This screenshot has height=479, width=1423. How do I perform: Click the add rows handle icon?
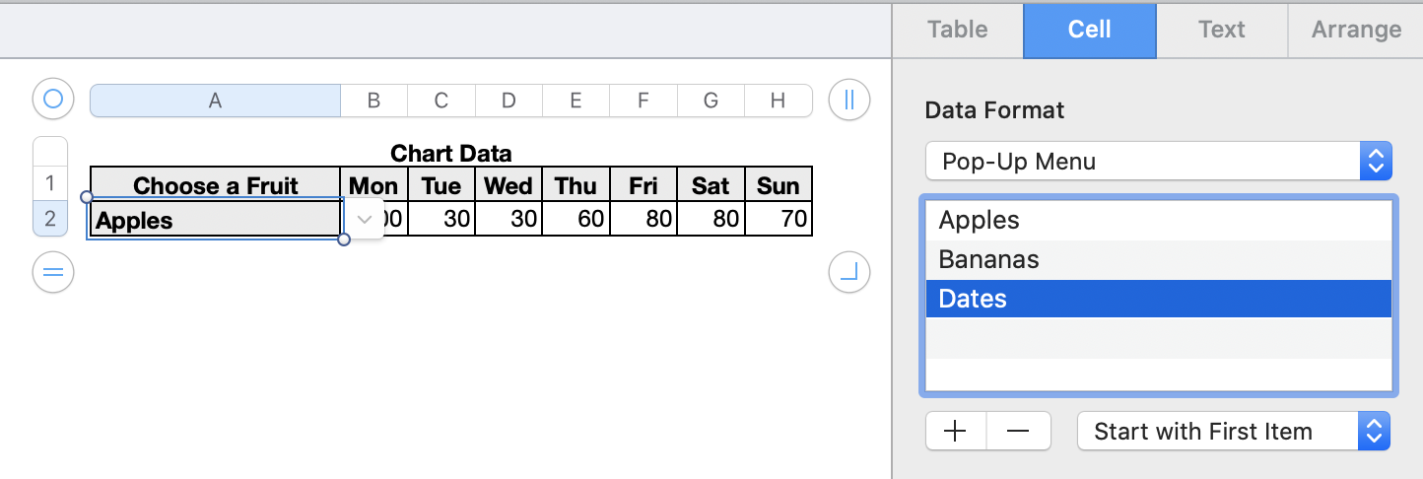[x=53, y=273]
